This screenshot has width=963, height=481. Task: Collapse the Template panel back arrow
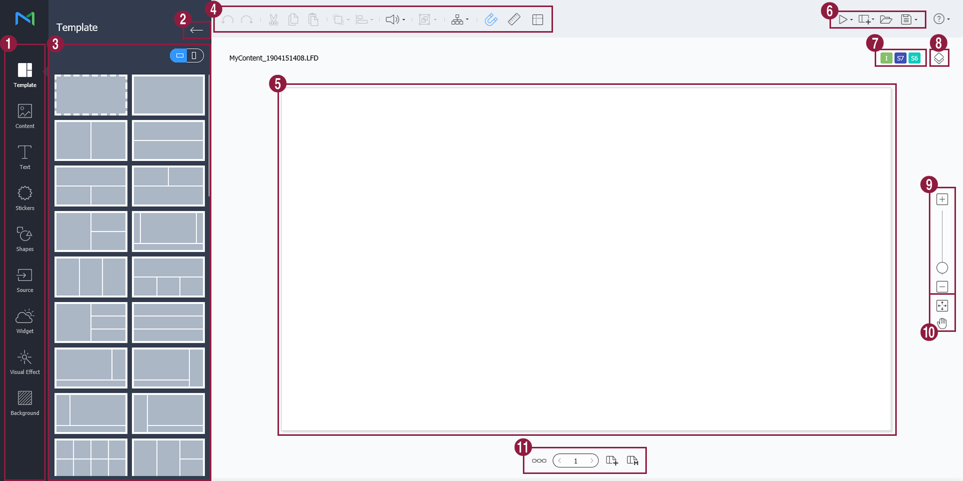click(196, 30)
